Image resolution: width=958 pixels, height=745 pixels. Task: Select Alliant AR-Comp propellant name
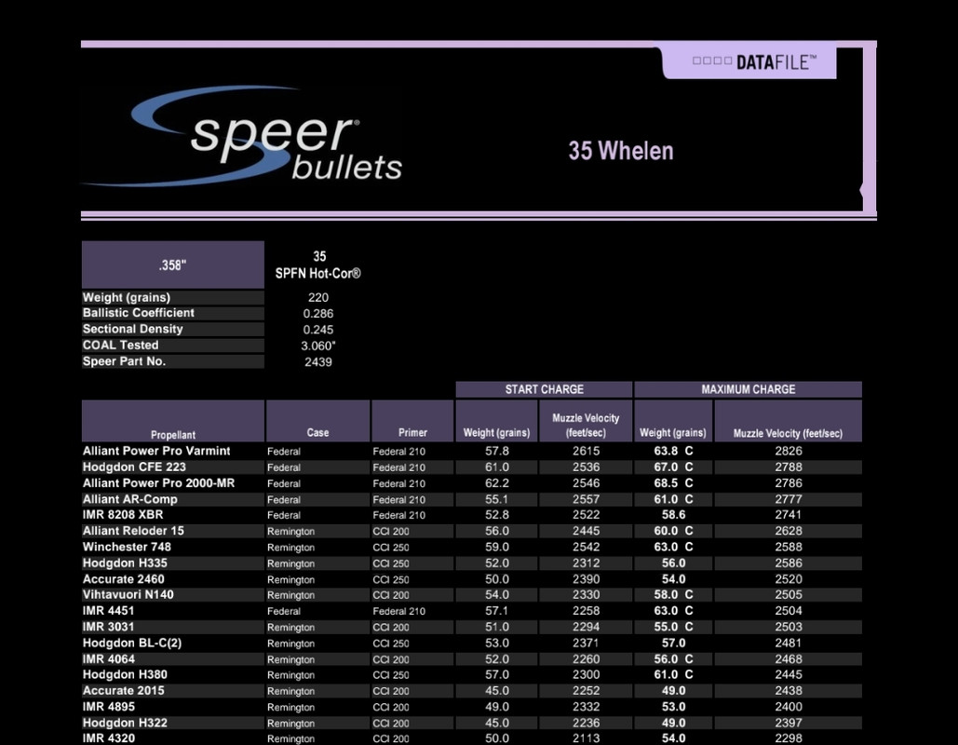pos(129,499)
